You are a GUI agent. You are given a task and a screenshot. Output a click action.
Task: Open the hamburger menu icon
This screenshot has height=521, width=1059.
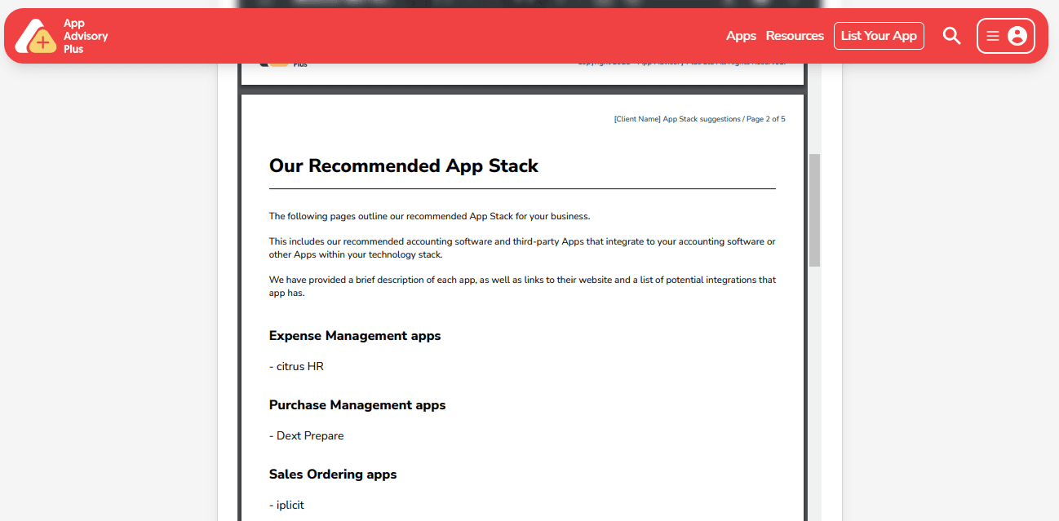point(992,36)
